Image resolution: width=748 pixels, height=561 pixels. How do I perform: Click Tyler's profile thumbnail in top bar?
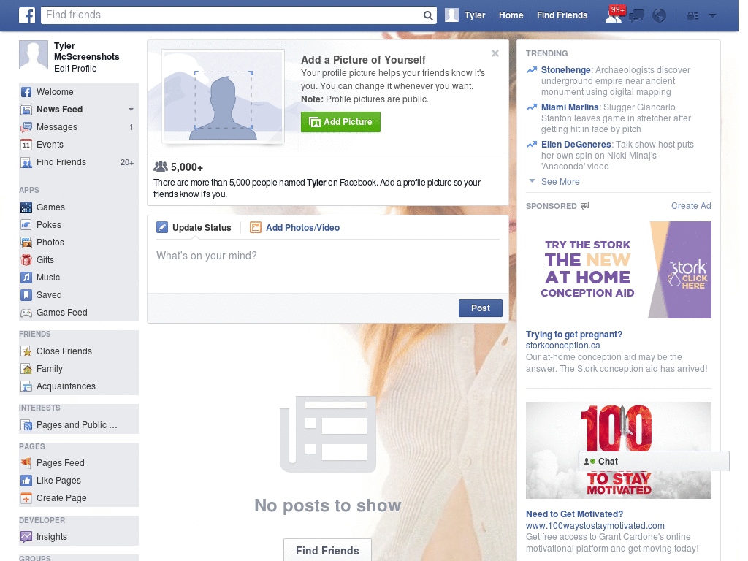[451, 15]
